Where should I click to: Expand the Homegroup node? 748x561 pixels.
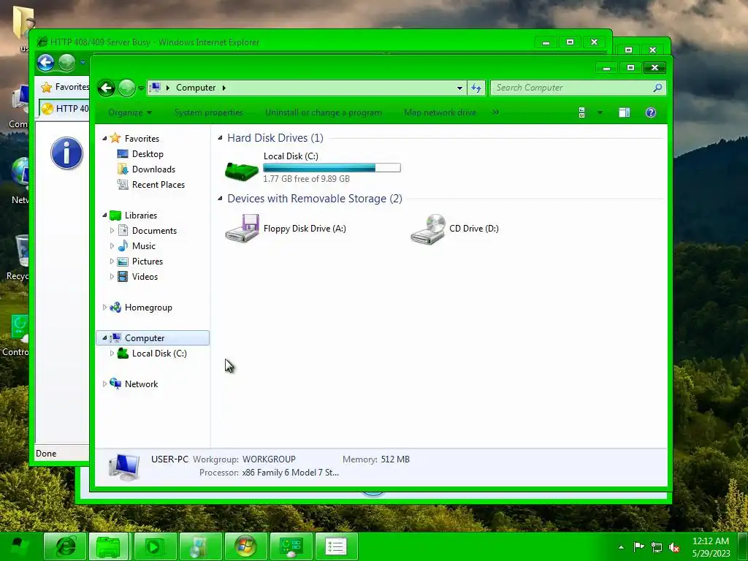click(104, 308)
